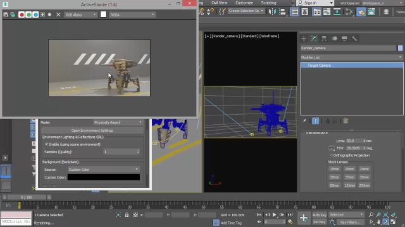Click Configure Modifier Sets icon
Viewport: 405px width, 227px height.
346,121
